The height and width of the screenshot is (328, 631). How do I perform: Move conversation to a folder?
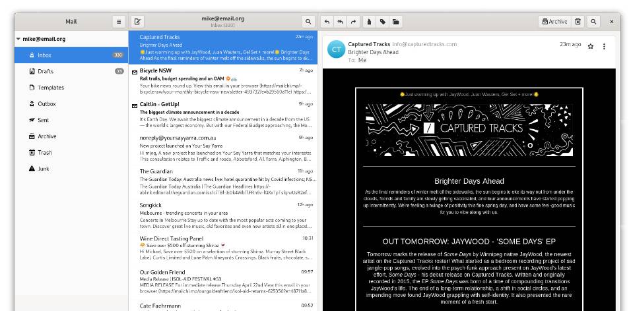point(396,22)
